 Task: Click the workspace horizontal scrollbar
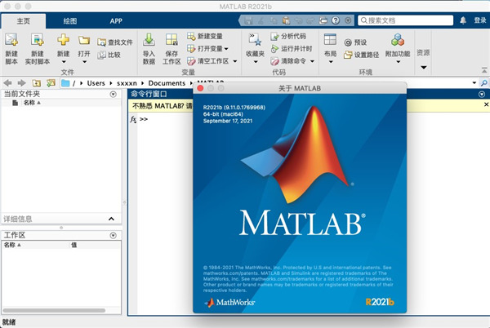tap(54, 311)
